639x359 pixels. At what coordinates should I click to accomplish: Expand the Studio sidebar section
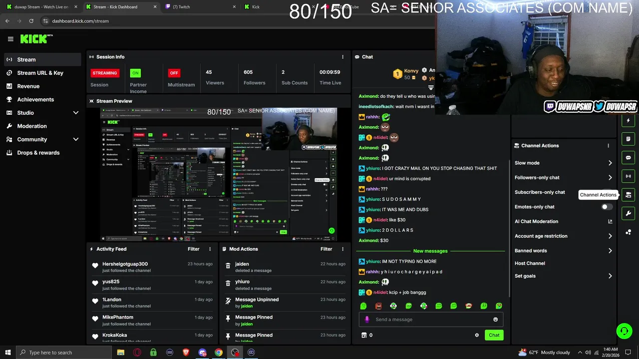[x=76, y=113]
